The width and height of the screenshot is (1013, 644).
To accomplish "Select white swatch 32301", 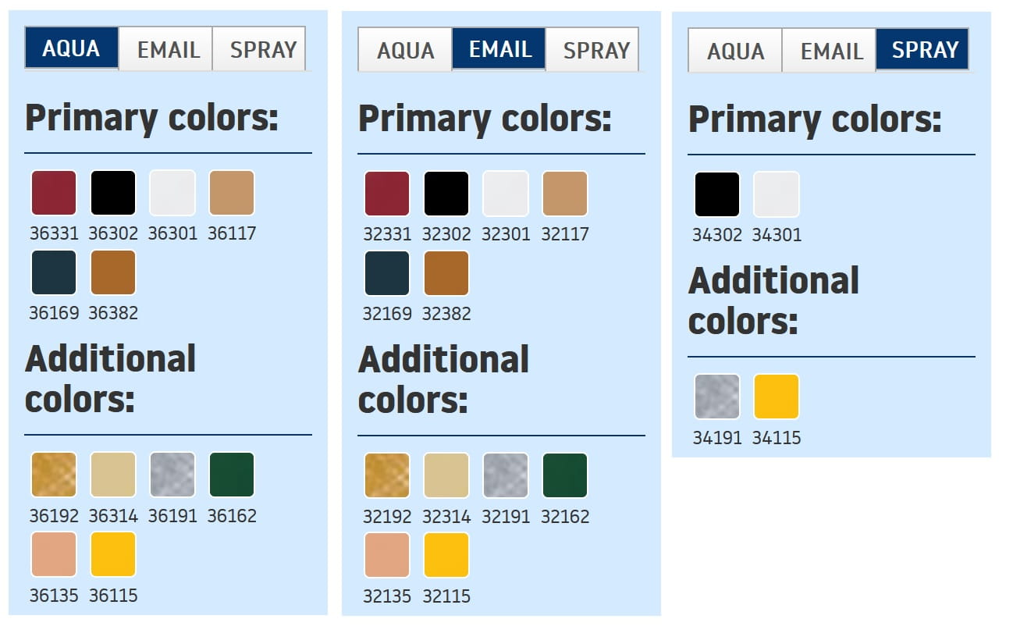I will [x=506, y=194].
